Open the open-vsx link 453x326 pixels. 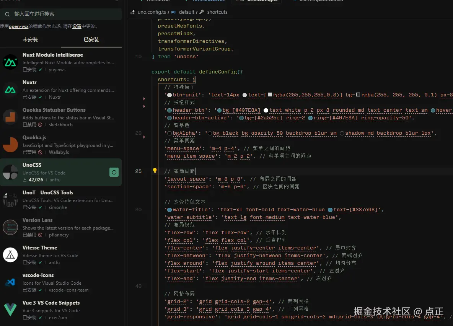click(x=18, y=26)
